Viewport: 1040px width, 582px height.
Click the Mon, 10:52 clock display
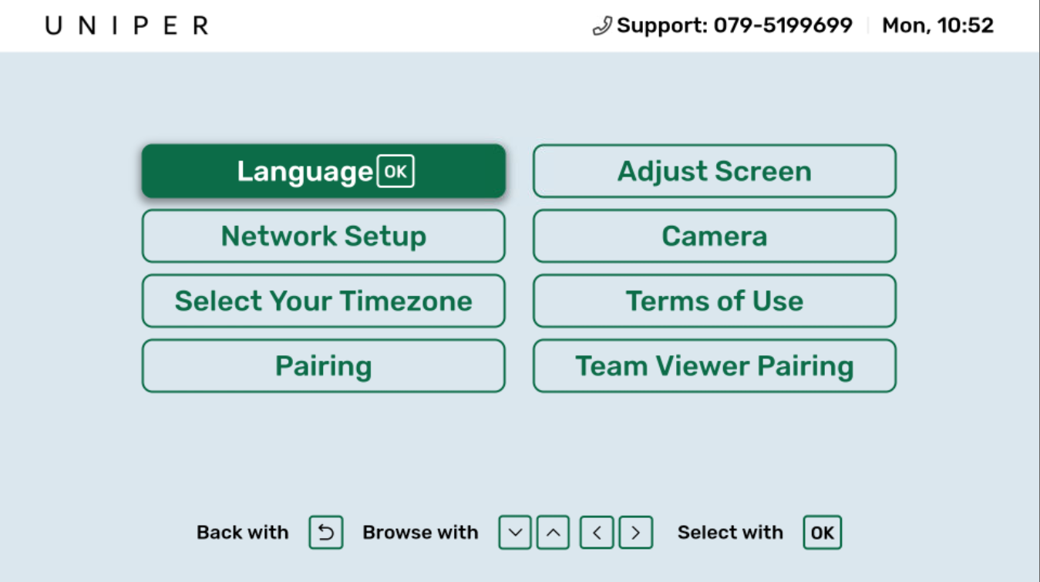937,26
